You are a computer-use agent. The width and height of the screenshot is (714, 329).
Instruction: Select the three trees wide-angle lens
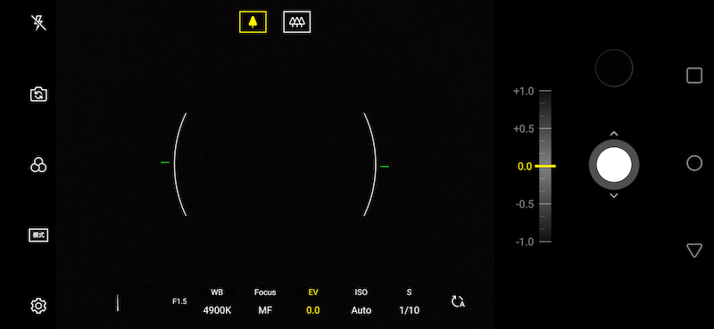(297, 21)
